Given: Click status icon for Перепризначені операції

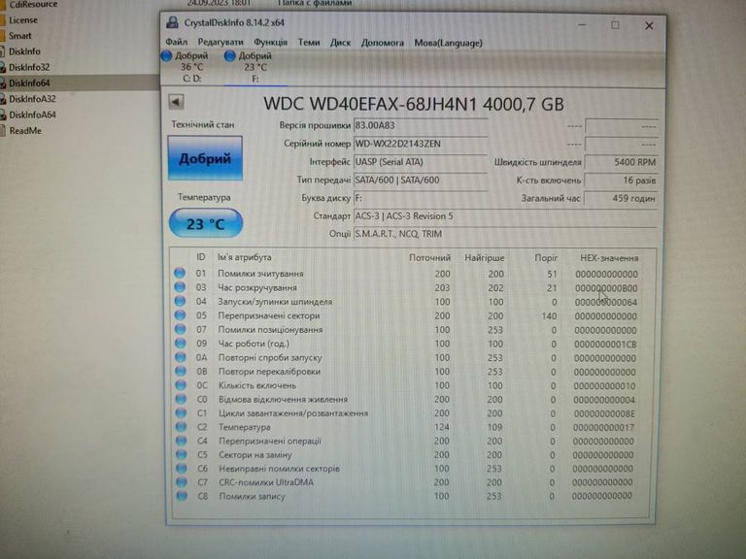Looking at the screenshot, I should (x=182, y=441).
